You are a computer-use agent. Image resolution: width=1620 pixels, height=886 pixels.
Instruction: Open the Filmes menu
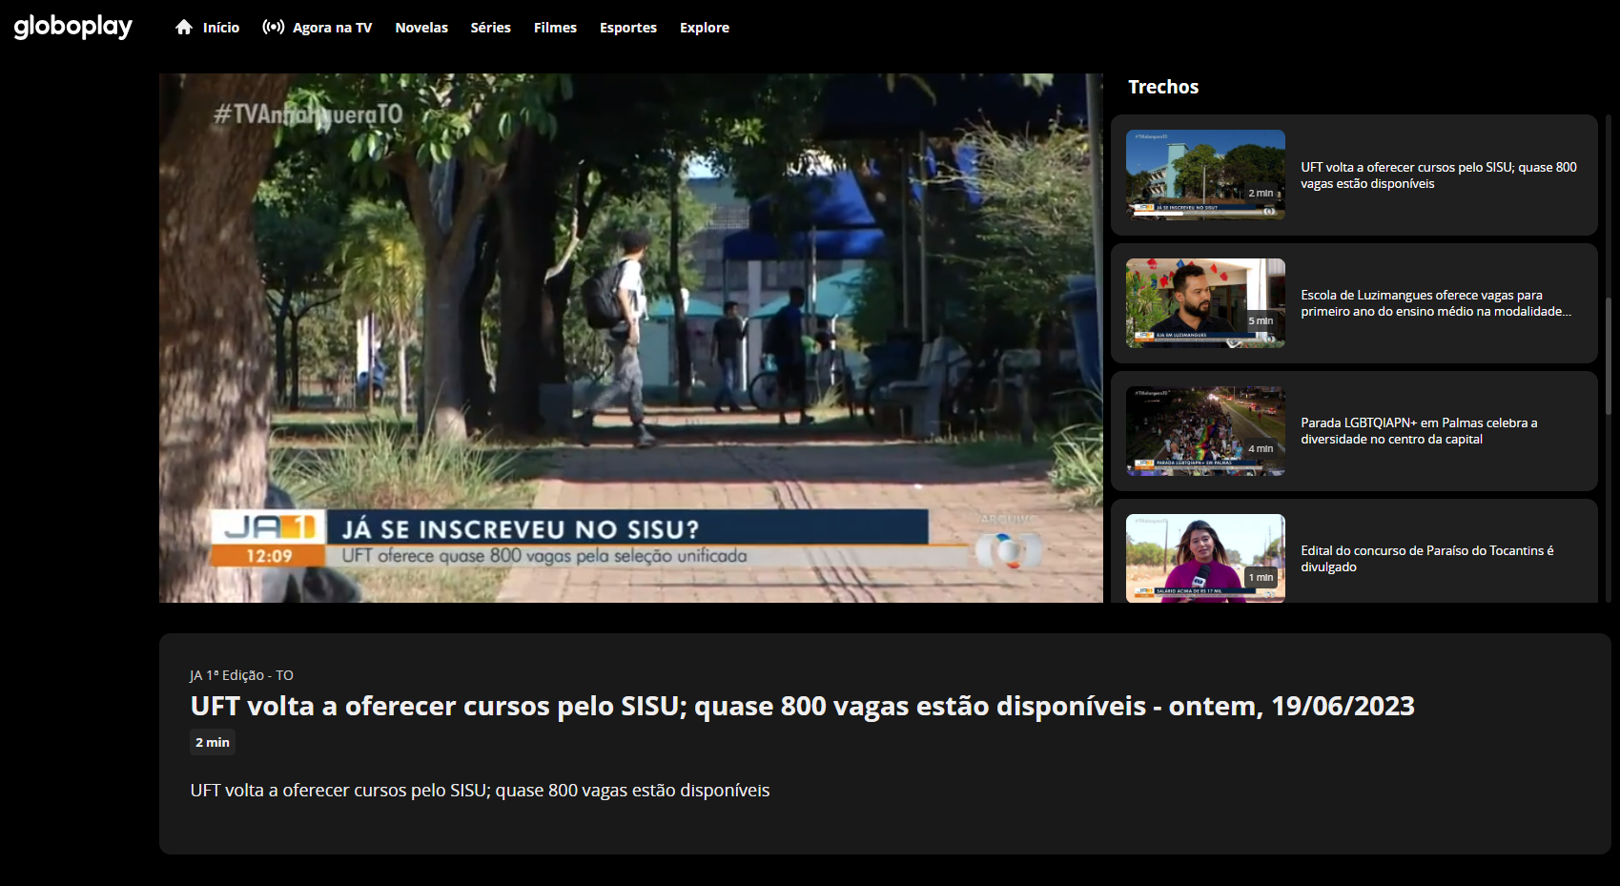(x=555, y=28)
